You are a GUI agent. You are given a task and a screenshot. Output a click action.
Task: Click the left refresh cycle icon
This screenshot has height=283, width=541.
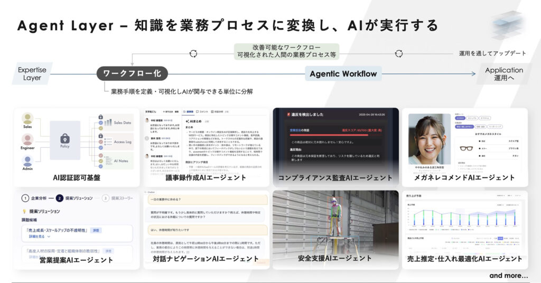(193, 53)
